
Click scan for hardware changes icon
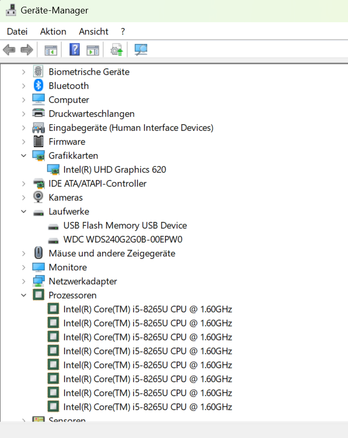tap(141, 50)
